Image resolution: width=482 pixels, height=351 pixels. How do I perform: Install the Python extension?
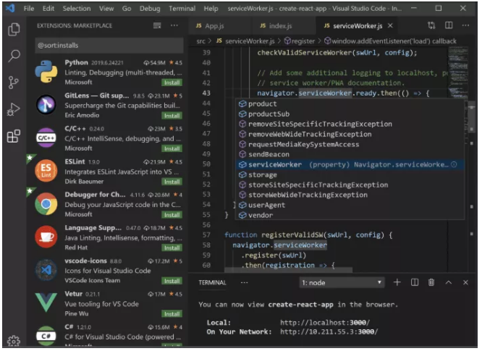pos(172,83)
